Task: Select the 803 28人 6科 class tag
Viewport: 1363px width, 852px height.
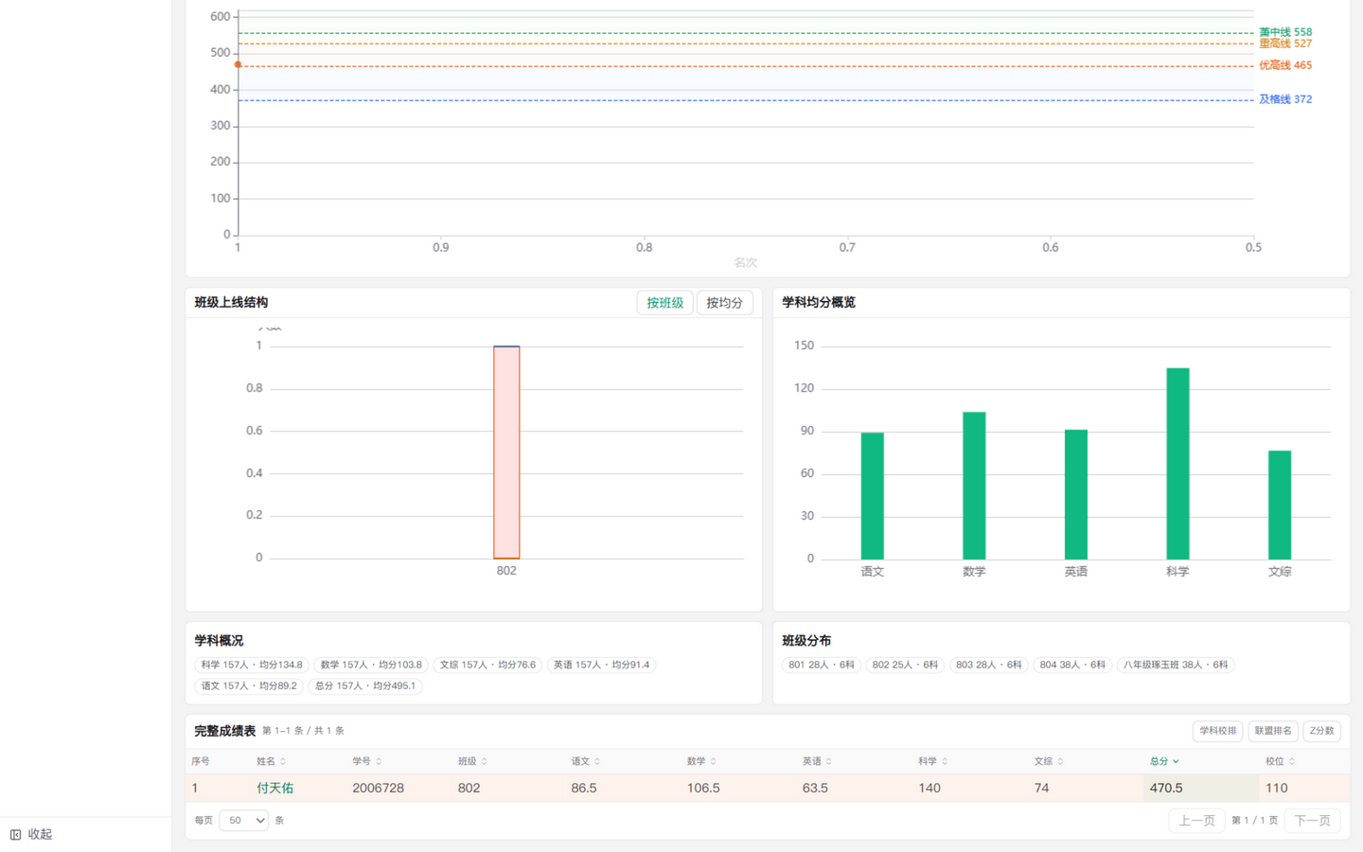Action: pos(989,665)
